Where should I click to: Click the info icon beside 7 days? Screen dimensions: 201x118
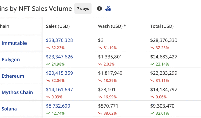[x=99, y=9]
